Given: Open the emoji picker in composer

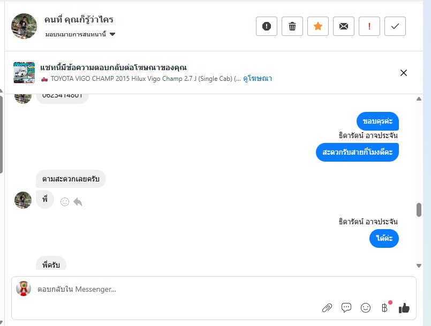Looking at the screenshot, I should pyautogui.click(x=366, y=308).
